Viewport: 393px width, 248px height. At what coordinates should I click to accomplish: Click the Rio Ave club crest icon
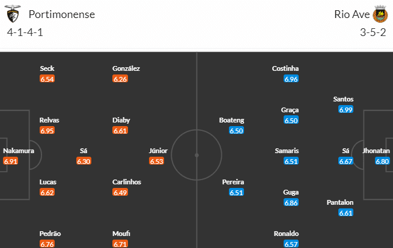380,14
